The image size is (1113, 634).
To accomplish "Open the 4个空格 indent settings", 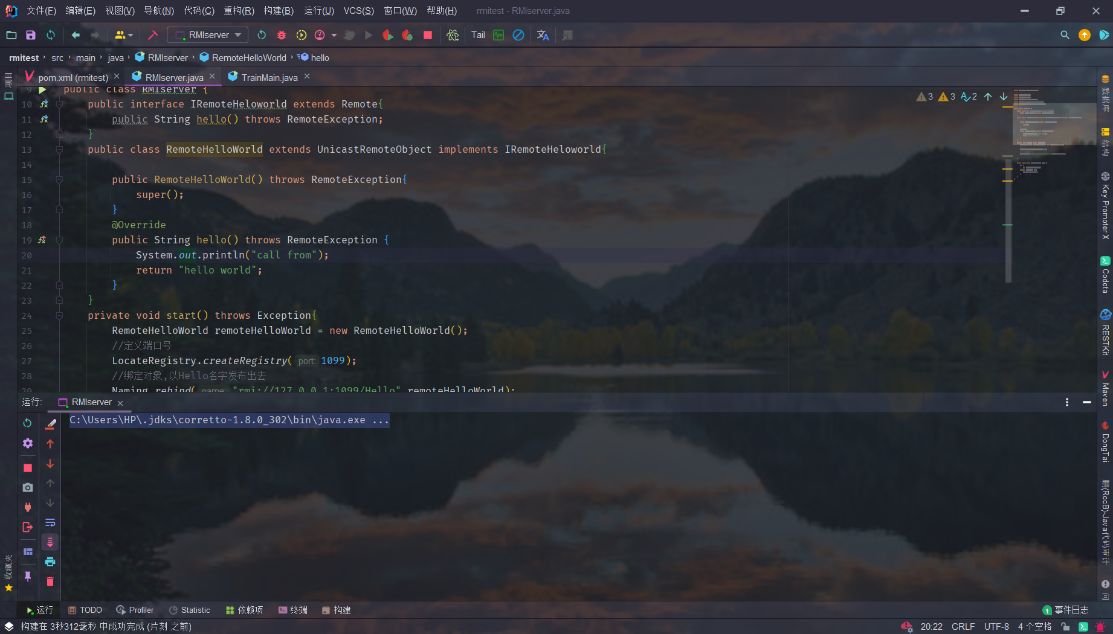I will click(x=1034, y=627).
